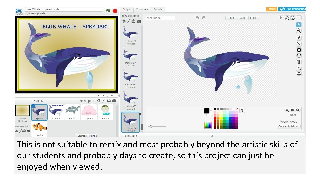Select Sprite6 in sprite list
Screen dimensions: 320x180
pyautogui.click(x=106, y=112)
